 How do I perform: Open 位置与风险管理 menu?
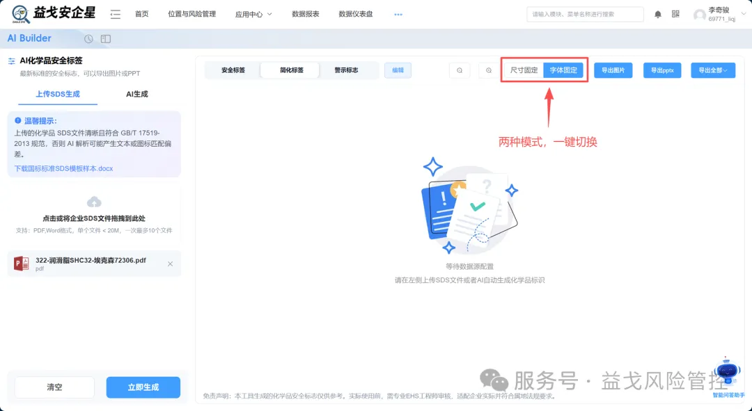coord(192,15)
